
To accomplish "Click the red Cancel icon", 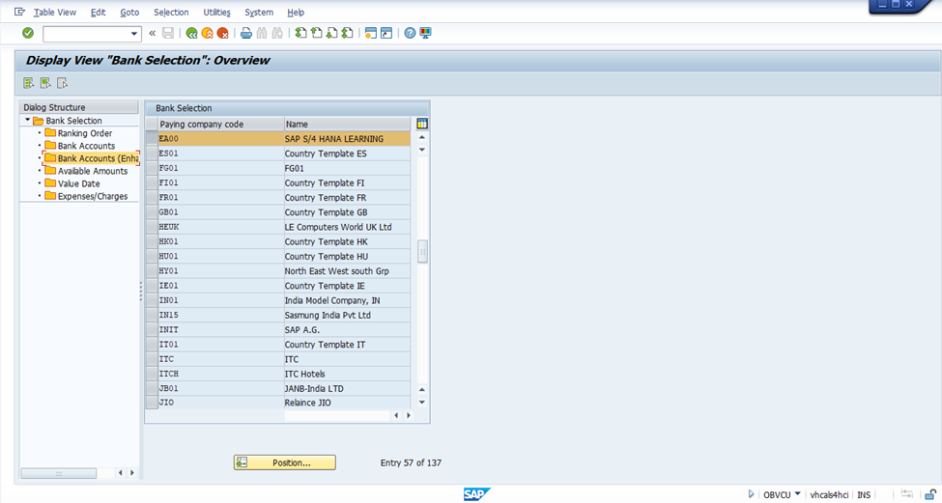I will 223,33.
